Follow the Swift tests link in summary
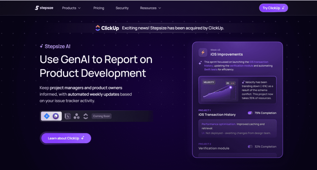Viewport: 317px width, 170px height. (x=211, y=70)
